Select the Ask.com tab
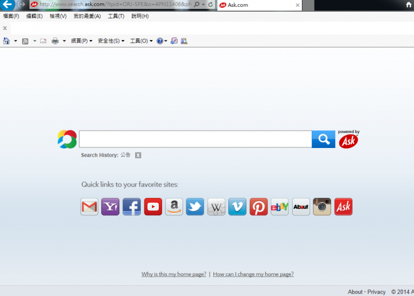The image size is (414, 296). point(259,5)
